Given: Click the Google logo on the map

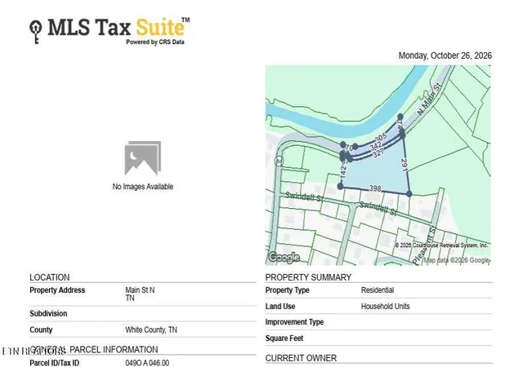Looking at the screenshot, I should [284, 257].
